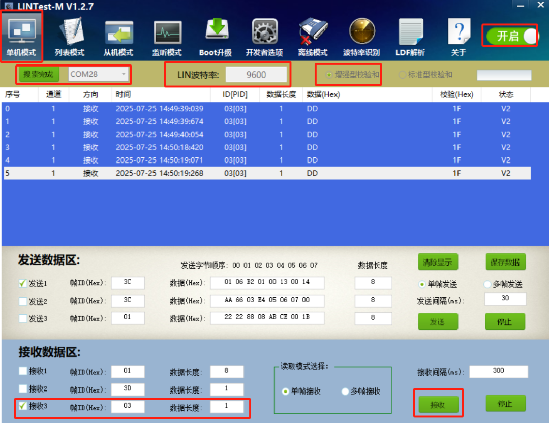The height and width of the screenshot is (424, 549).
Task: Click 接收1 data length field 8
Action: [227, 371]
